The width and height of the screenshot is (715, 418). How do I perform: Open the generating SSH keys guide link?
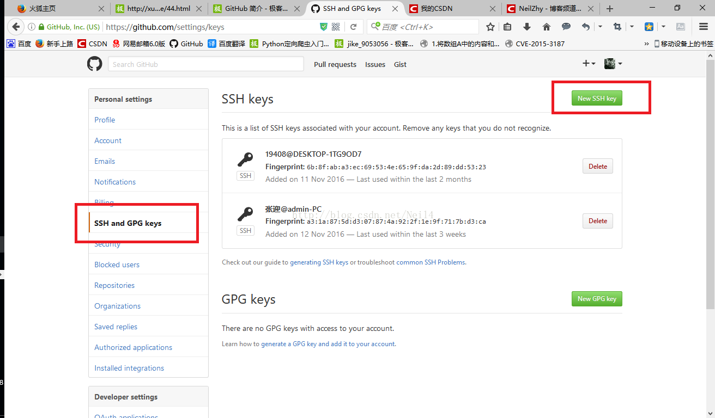[x=319, y=262]
